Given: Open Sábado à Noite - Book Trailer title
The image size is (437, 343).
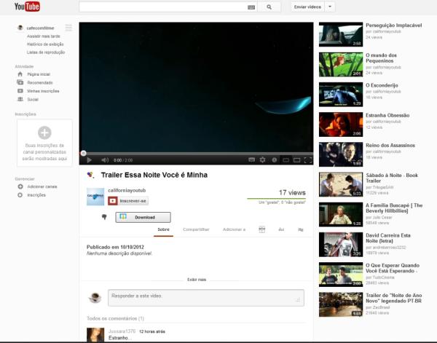Looking at the screenshot, I should click(392, 178).
